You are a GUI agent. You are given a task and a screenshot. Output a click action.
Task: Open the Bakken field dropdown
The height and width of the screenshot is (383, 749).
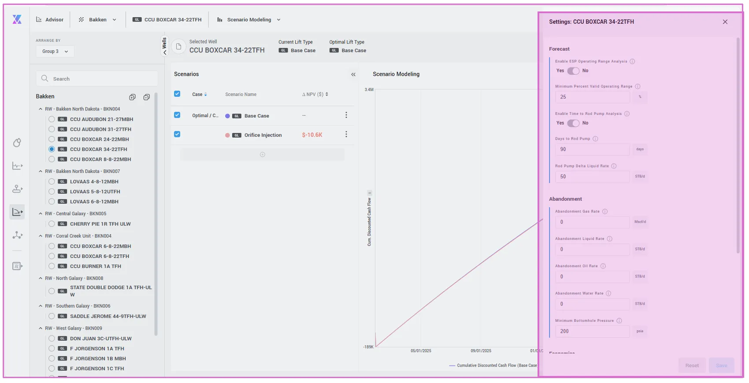point(97,20)
